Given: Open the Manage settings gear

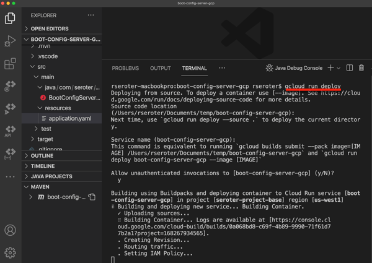Looking at the screenshot, I should (x=10, y=252).
